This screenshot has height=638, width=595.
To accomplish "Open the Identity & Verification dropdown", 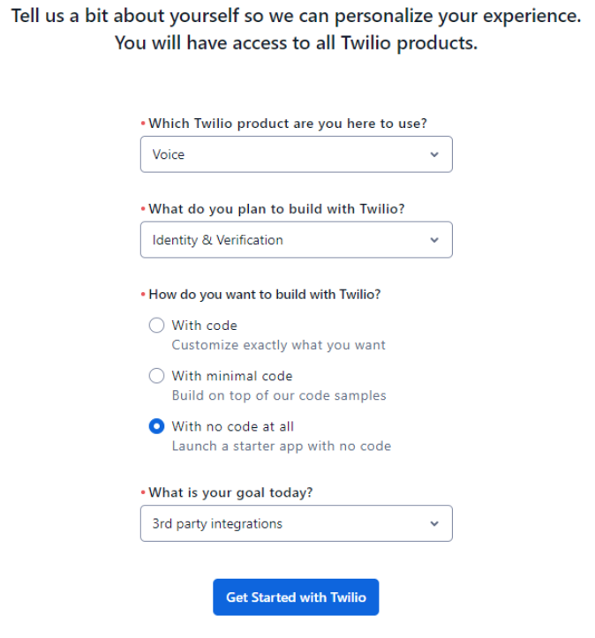I will point(297,240).
